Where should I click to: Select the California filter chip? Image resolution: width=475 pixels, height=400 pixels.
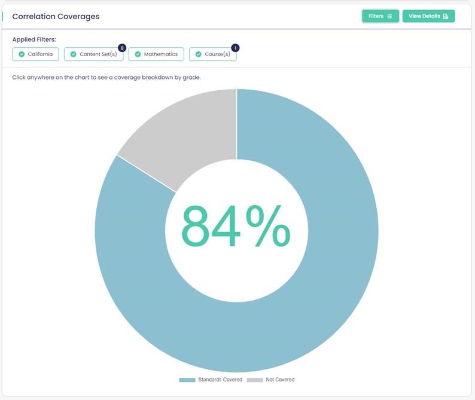point(36,54)
